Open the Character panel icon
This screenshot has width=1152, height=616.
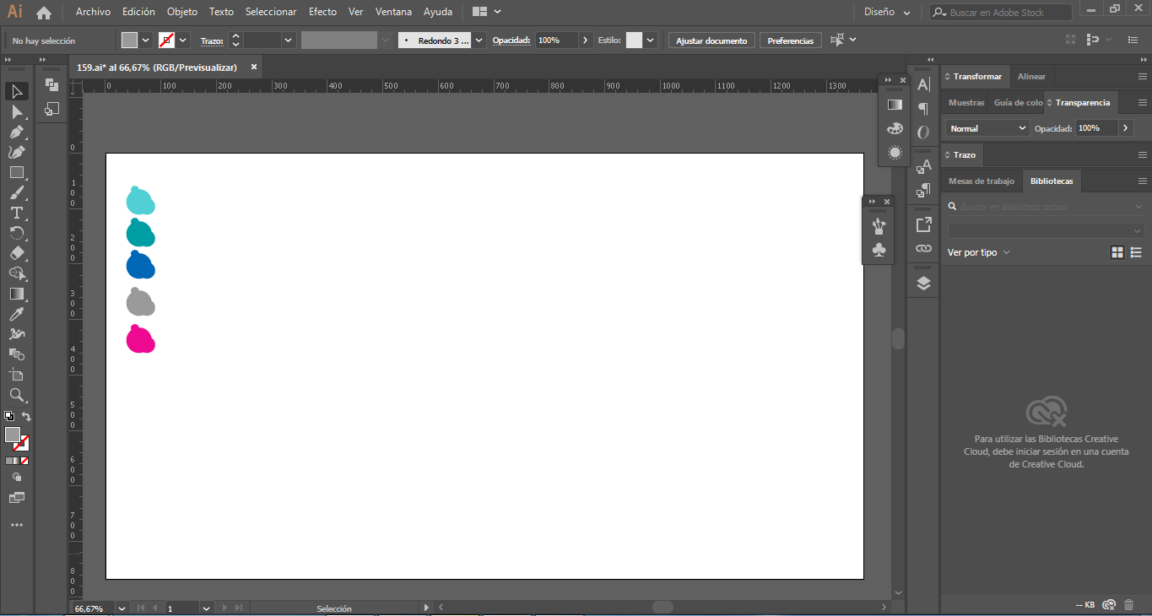(x=923, y=84)
